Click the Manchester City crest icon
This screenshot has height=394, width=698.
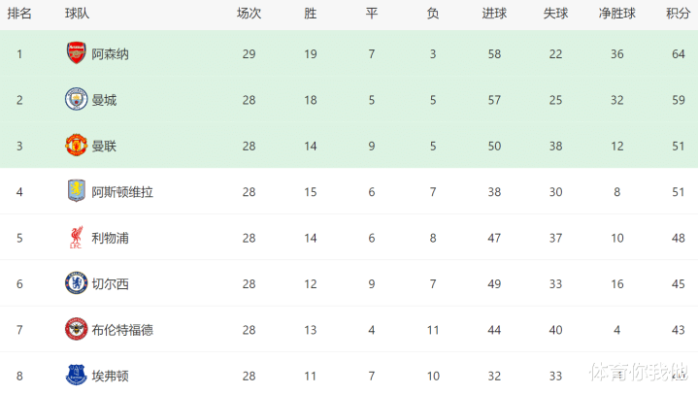(76, 99)
